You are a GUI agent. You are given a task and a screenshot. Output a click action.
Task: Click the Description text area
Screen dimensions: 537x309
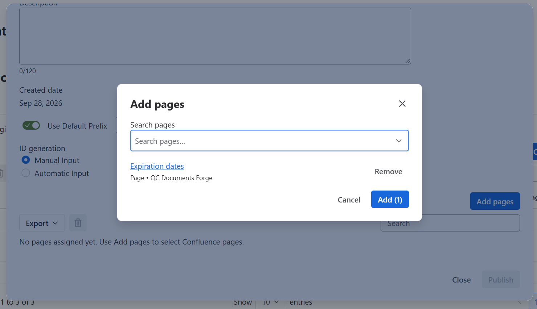[215, 36]
